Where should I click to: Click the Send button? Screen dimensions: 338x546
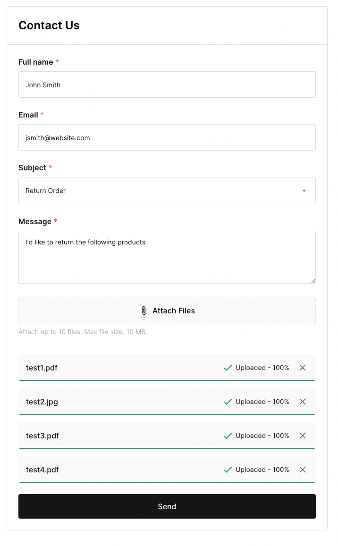click(x=167, y=506)
